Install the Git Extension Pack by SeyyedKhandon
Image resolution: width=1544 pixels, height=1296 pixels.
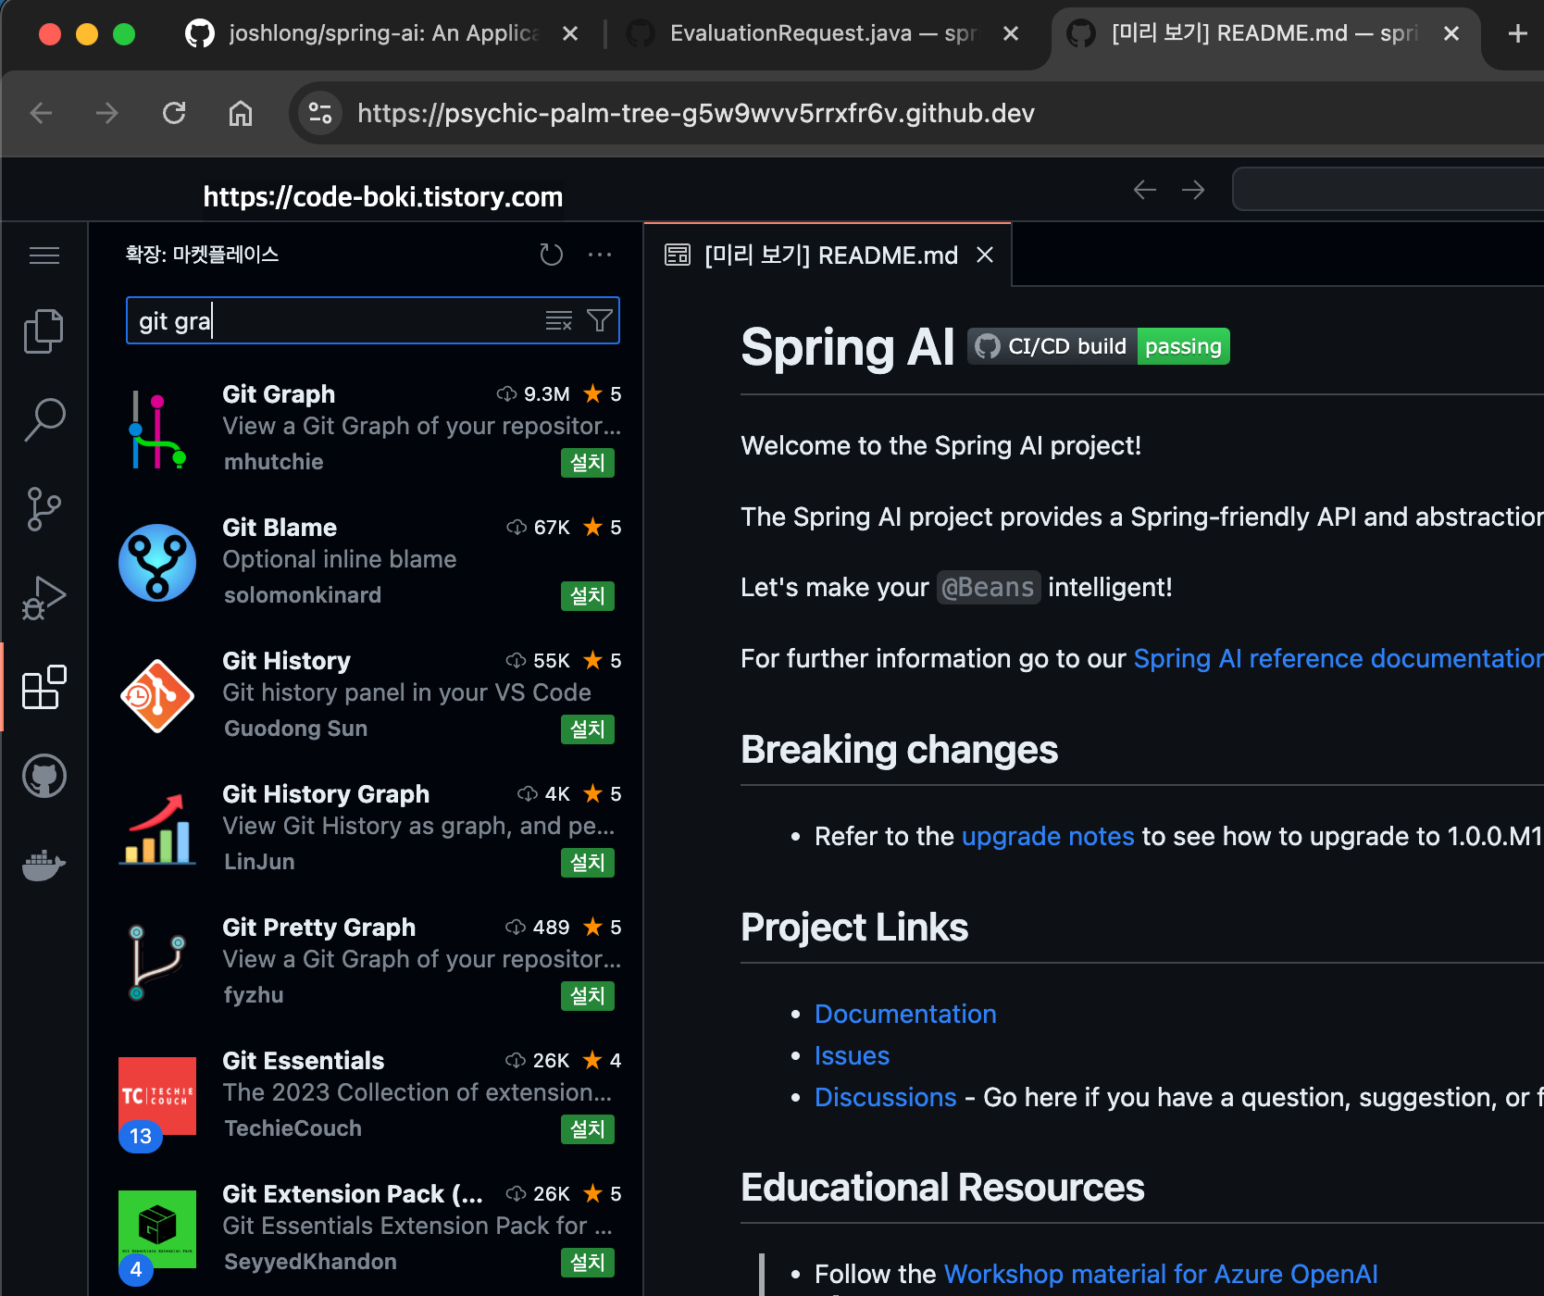[x=588, y=1263]
